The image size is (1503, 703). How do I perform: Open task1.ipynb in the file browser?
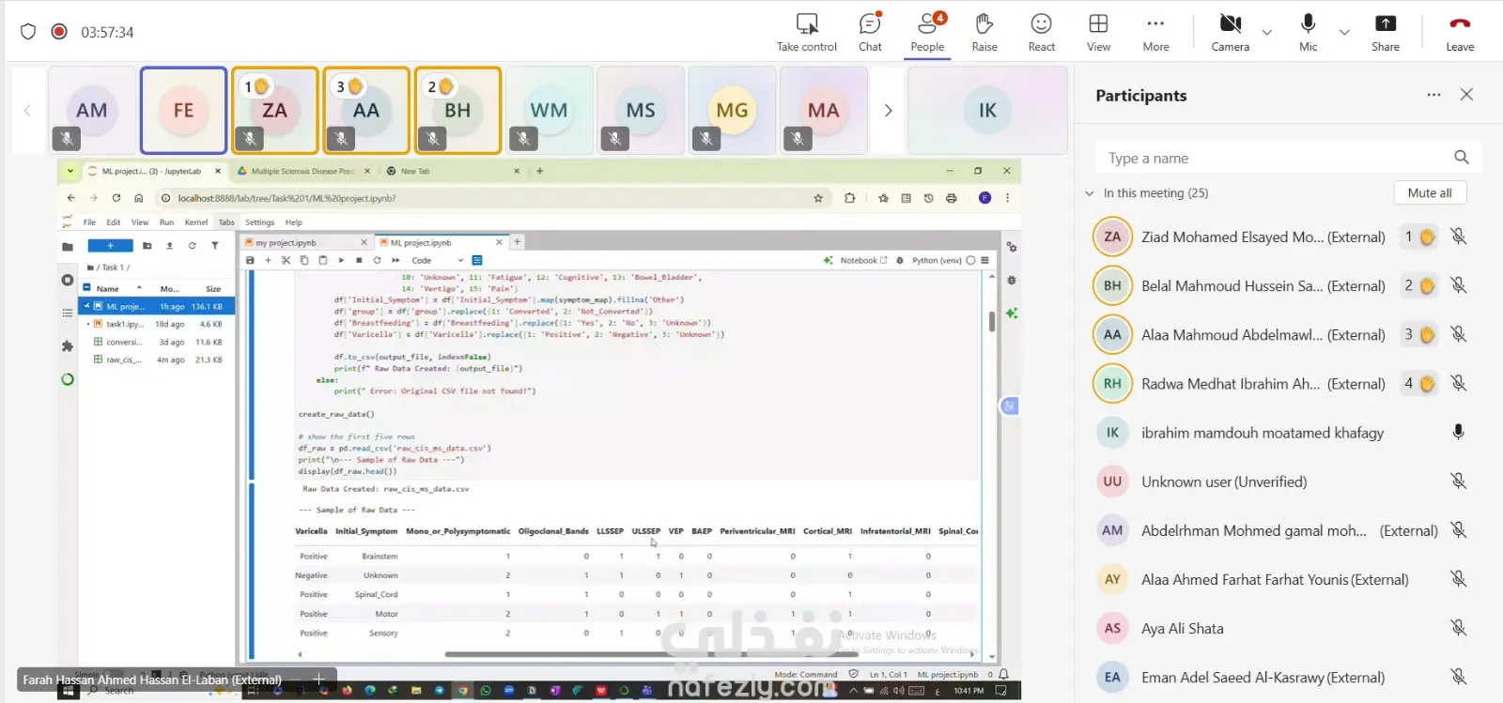pyautogui.click(x=156, y=324)
